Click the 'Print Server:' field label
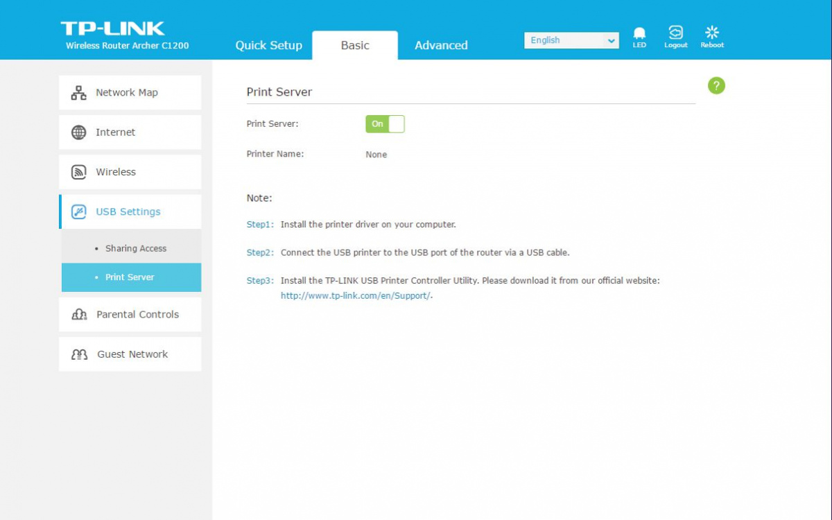 [x=272, y=124]
